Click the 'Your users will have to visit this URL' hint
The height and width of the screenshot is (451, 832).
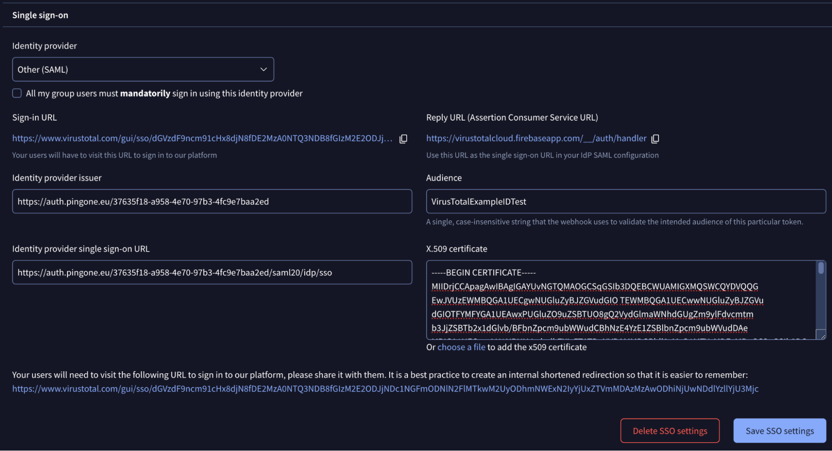[114, 155]
